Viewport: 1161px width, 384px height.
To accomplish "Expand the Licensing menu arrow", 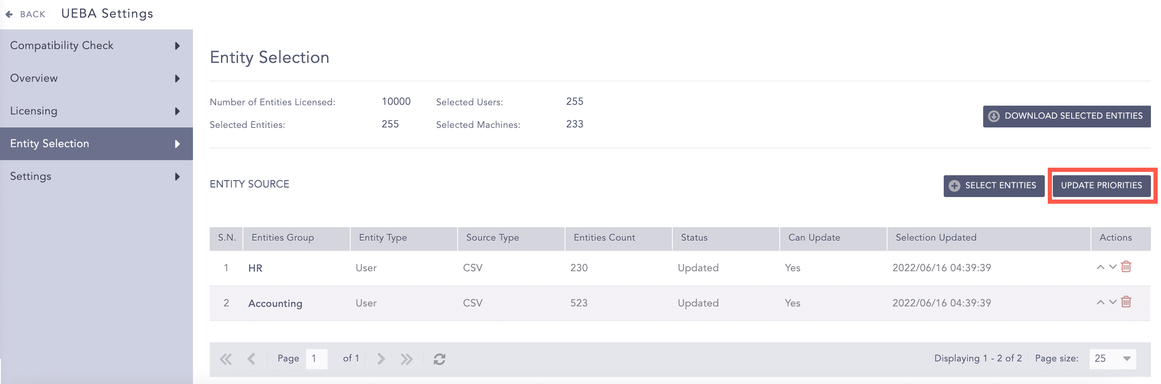I will pos(177,112).
